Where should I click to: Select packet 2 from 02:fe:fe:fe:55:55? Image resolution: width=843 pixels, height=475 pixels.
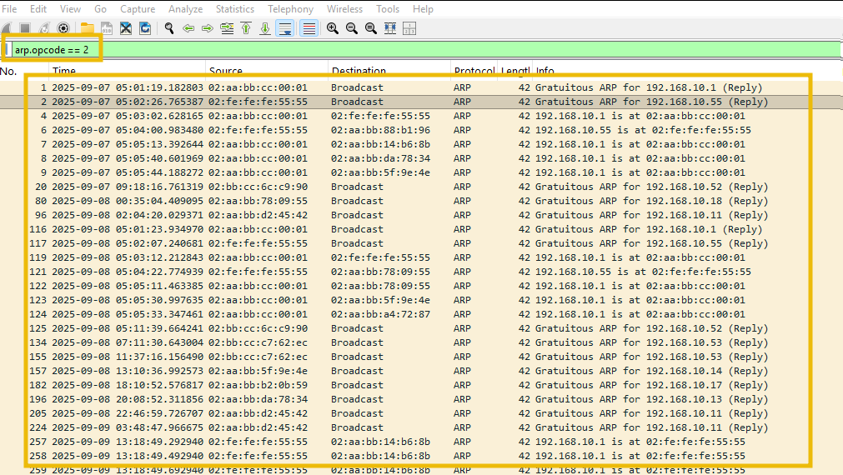[x=422, y=102]
